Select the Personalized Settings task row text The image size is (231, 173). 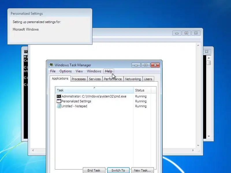pyautogui.click(x=76, y=101)
